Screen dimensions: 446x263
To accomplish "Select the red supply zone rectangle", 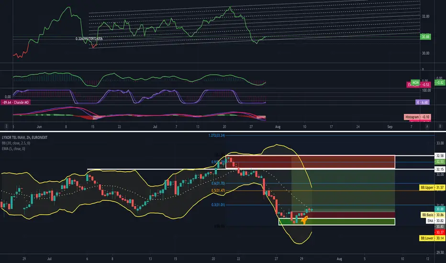I will point(310,162).
